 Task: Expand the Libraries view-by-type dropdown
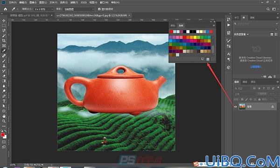241,34
